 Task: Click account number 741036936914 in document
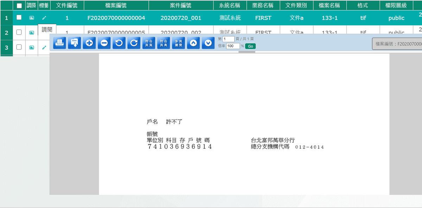point(179,147)
